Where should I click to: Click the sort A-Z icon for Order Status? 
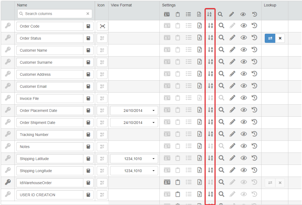tap(210, 38)
